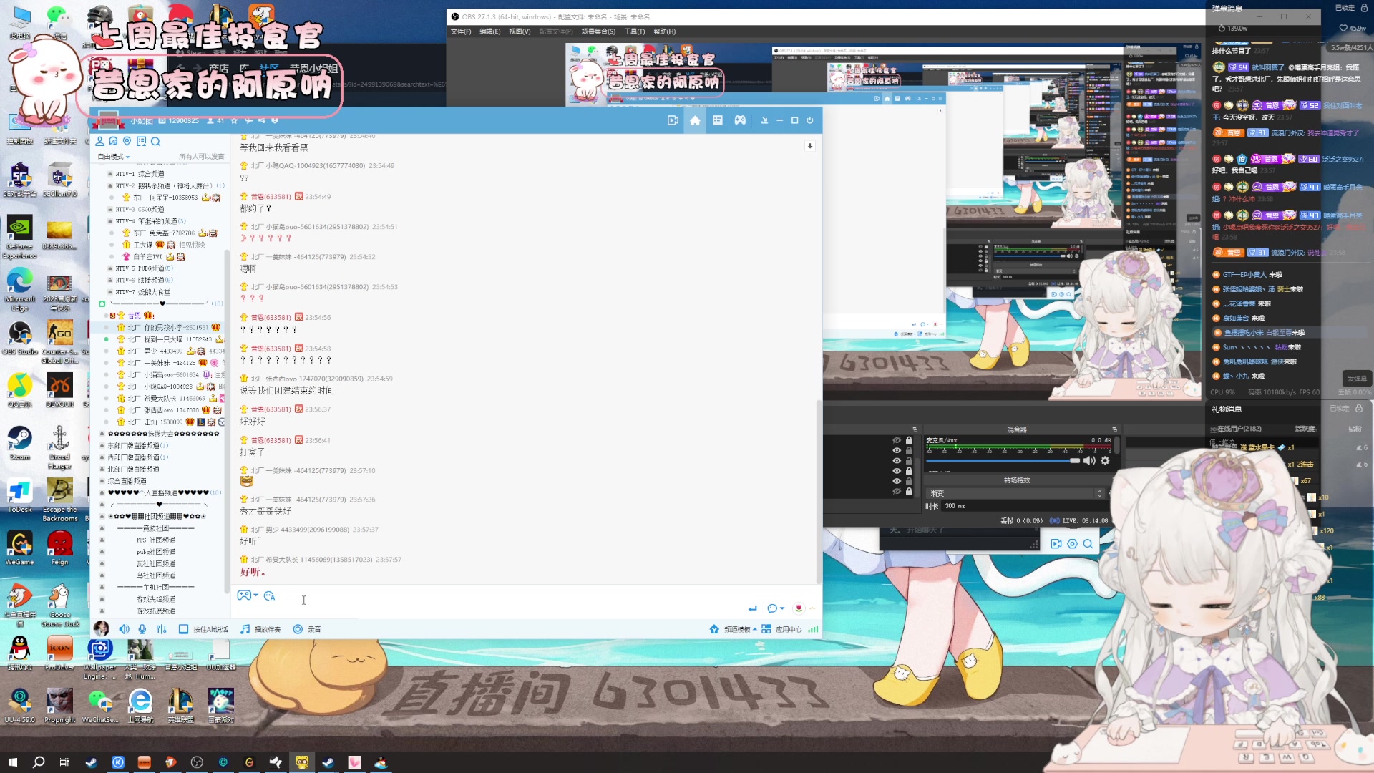Click the 录音 record icon
1374x773 pixels.
point(298,629)
